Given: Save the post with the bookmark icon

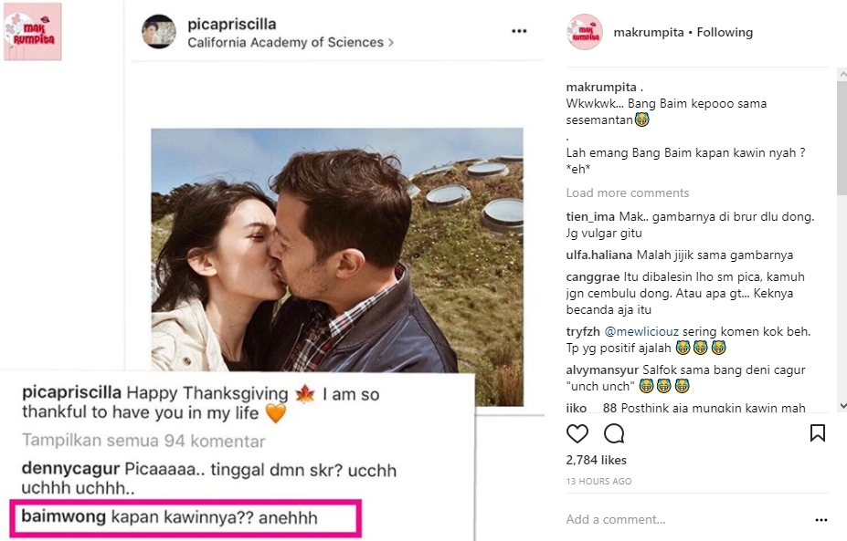Looking at the screenshot, I should click(x=818, y=433).
